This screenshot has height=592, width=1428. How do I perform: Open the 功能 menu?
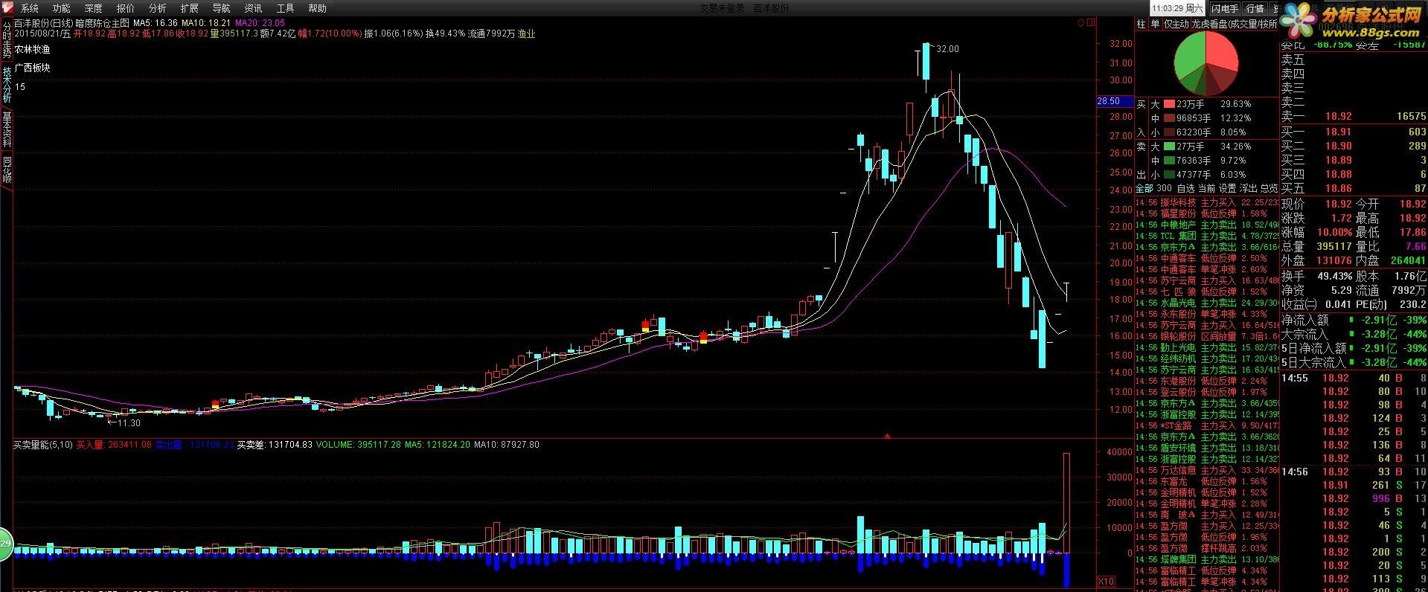(62, 8)
